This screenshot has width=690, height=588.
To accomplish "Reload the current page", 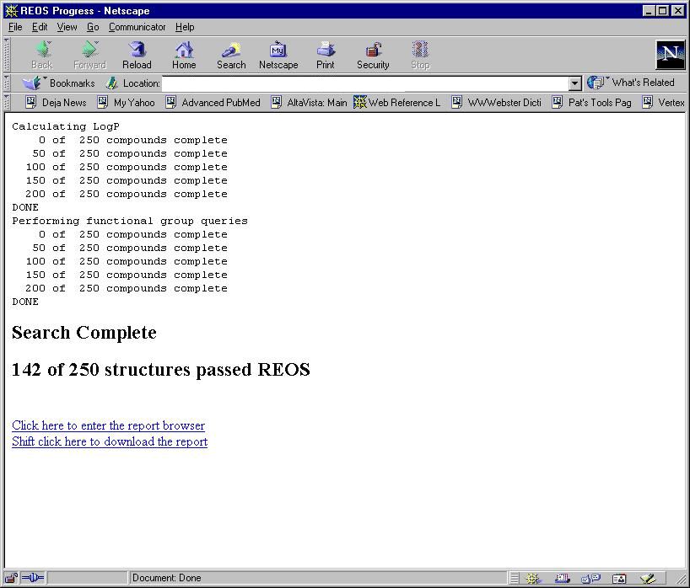I will tap(137, 56).
